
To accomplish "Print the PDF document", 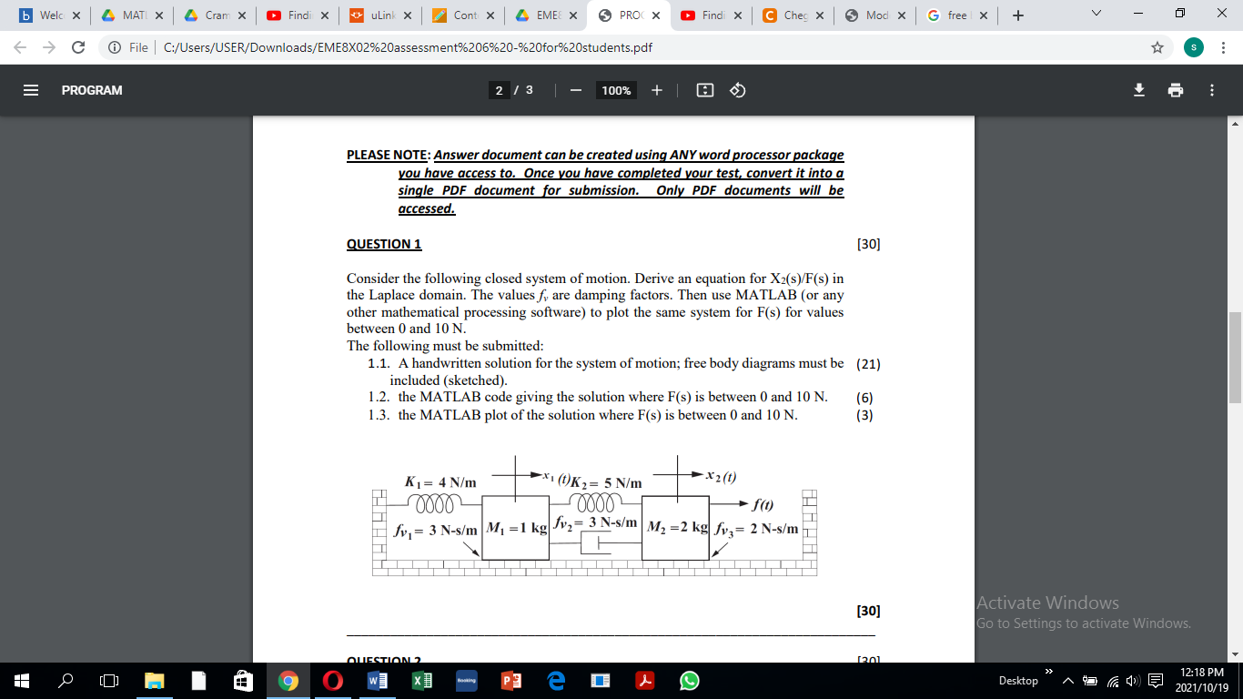I will point(1176,90).
